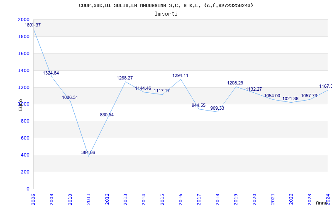
Task: Select y-axis value 400
Action: pyautogui.click(x=25, y=155)
